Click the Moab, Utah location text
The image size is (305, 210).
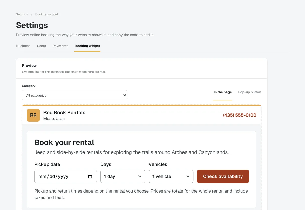click(x=54, y=119)
